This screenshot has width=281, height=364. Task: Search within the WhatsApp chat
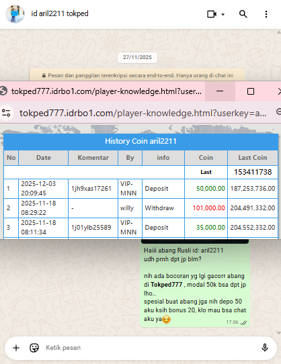click(243, 14)
